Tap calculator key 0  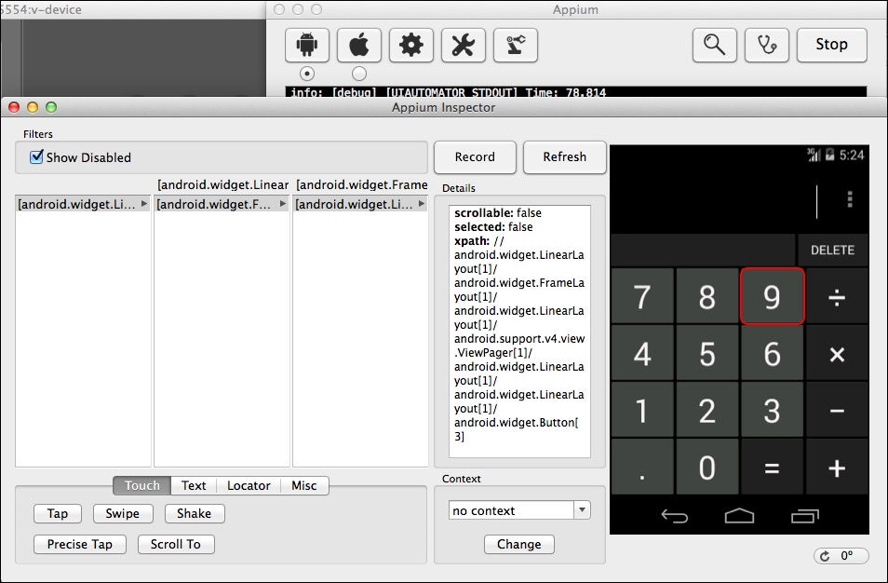pyautogui.click(x=706, y=467)
